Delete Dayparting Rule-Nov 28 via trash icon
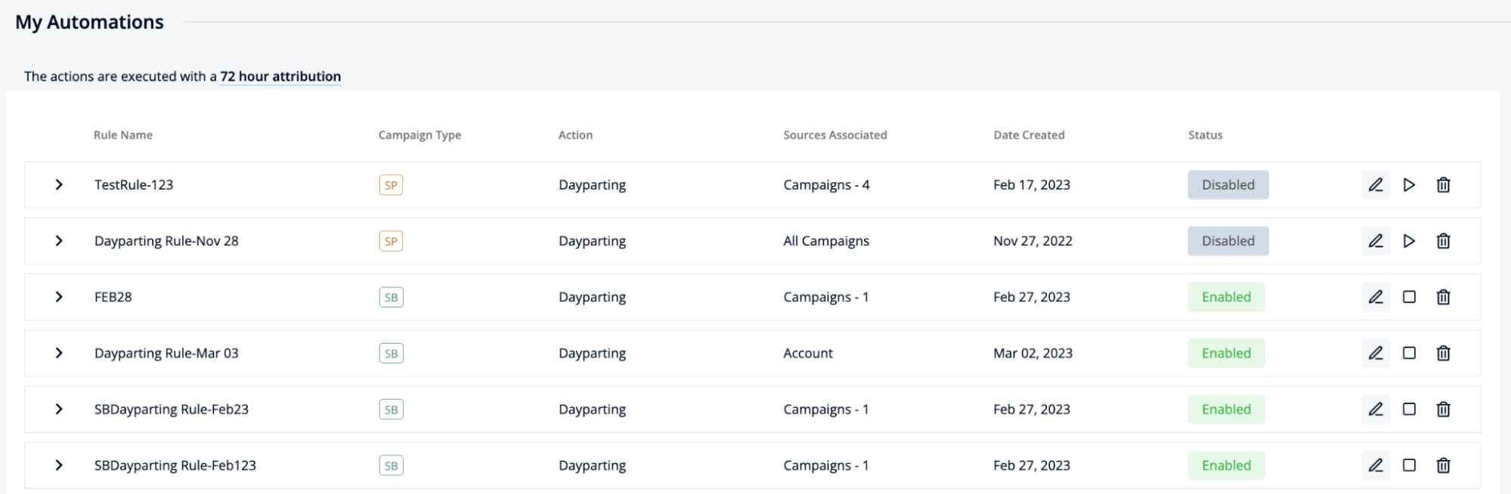1511x494 pixels. coord(1443,241)
